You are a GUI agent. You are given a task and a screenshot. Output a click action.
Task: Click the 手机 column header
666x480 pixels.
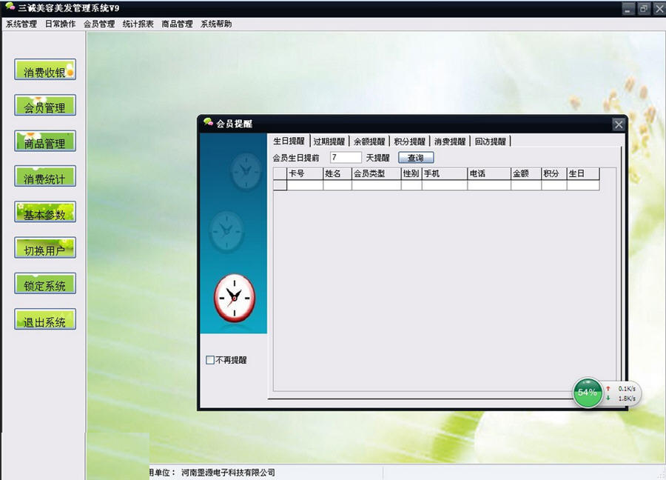(445, 173)
